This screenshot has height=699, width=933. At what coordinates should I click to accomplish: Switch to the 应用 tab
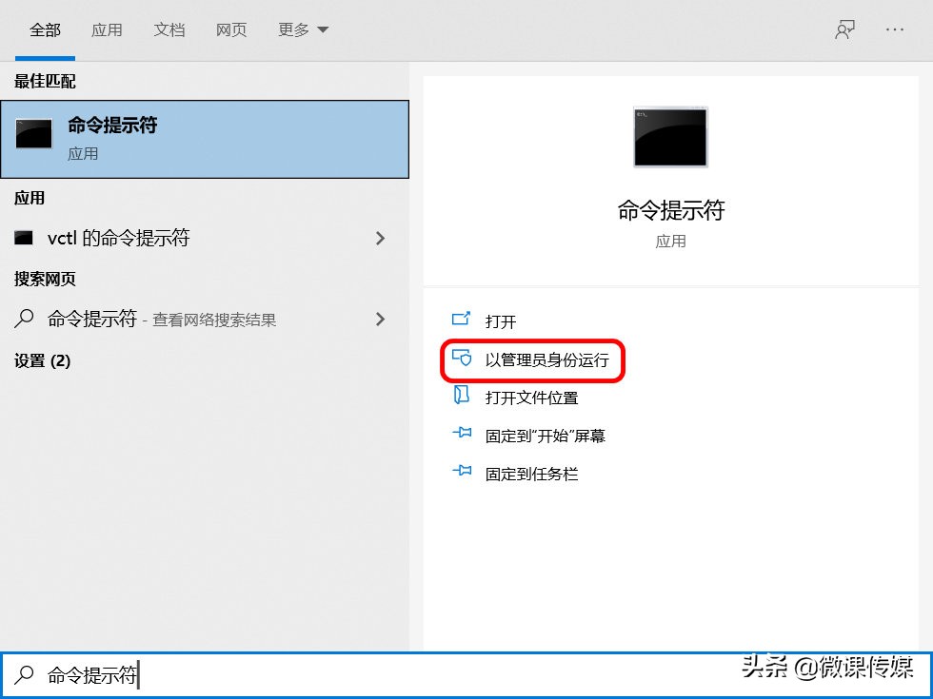tap(108, 29)
